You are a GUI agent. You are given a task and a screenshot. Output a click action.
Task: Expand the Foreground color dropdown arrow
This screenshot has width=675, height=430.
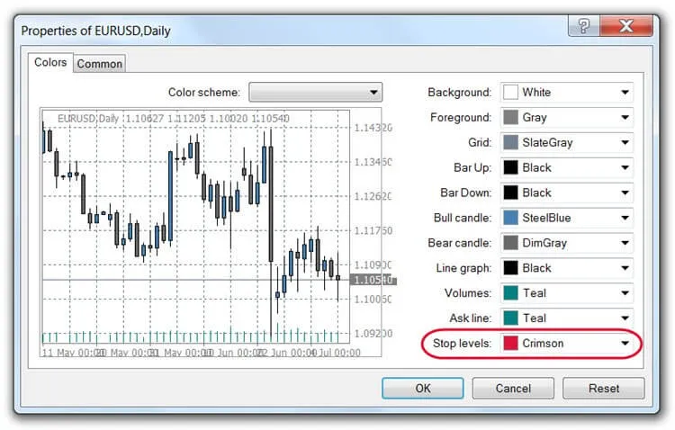click(625, 117)
